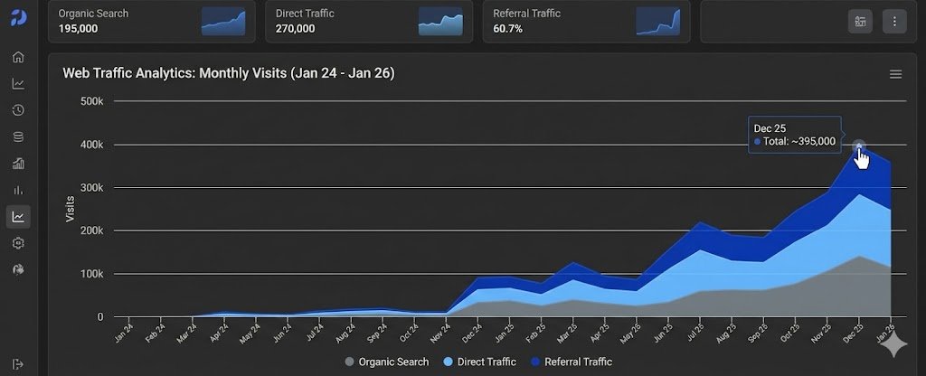Click the '500k' y-axis label
Screen dimensions: 926x376
(x=91, y=101)
